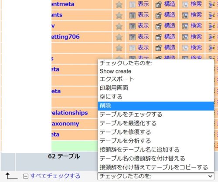This screenshot has height=182, width=218.
Task: Click 構造 structure icon in entmeta row
Action: click(158, 4)
